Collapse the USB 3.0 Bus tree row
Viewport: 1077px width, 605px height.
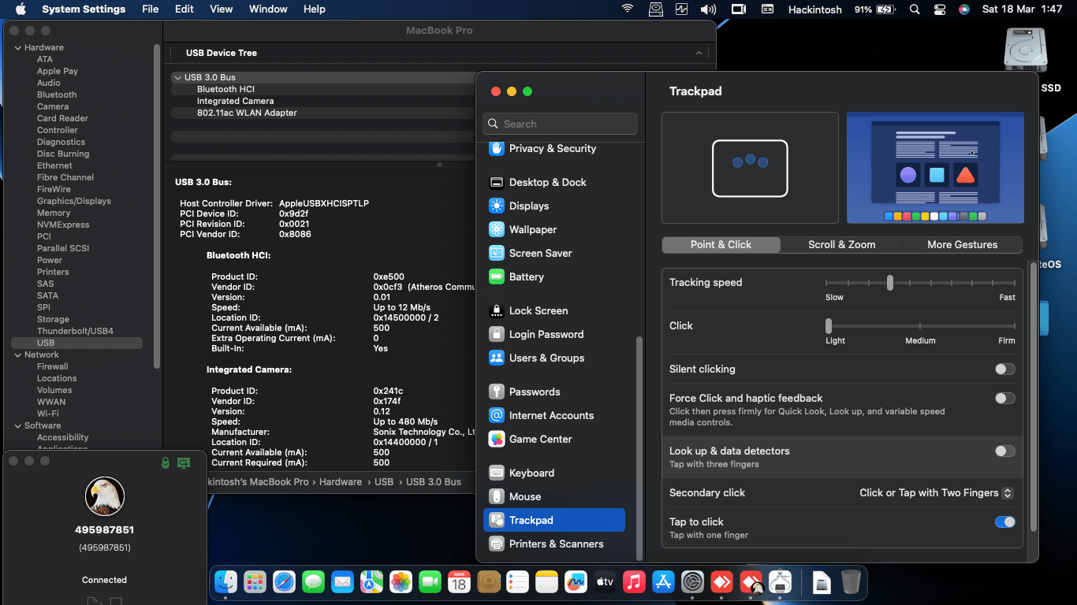point(177,77)
